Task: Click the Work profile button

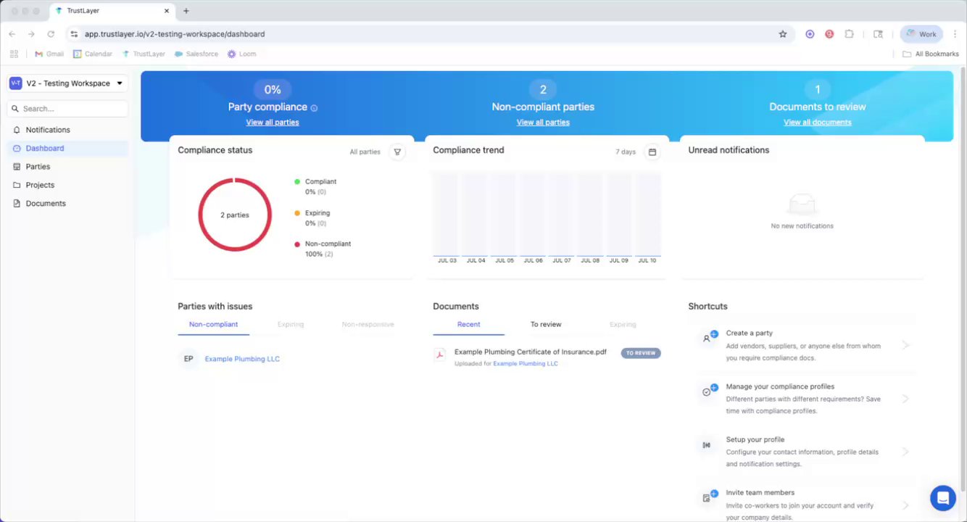Action: point(921,34)
